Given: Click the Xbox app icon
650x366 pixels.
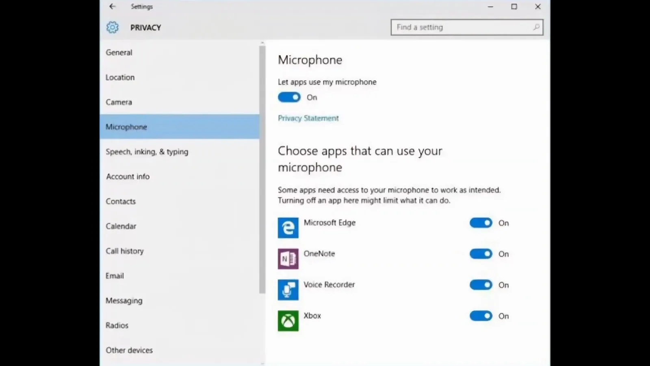Looking at the screenshot, I should [288, 321].
